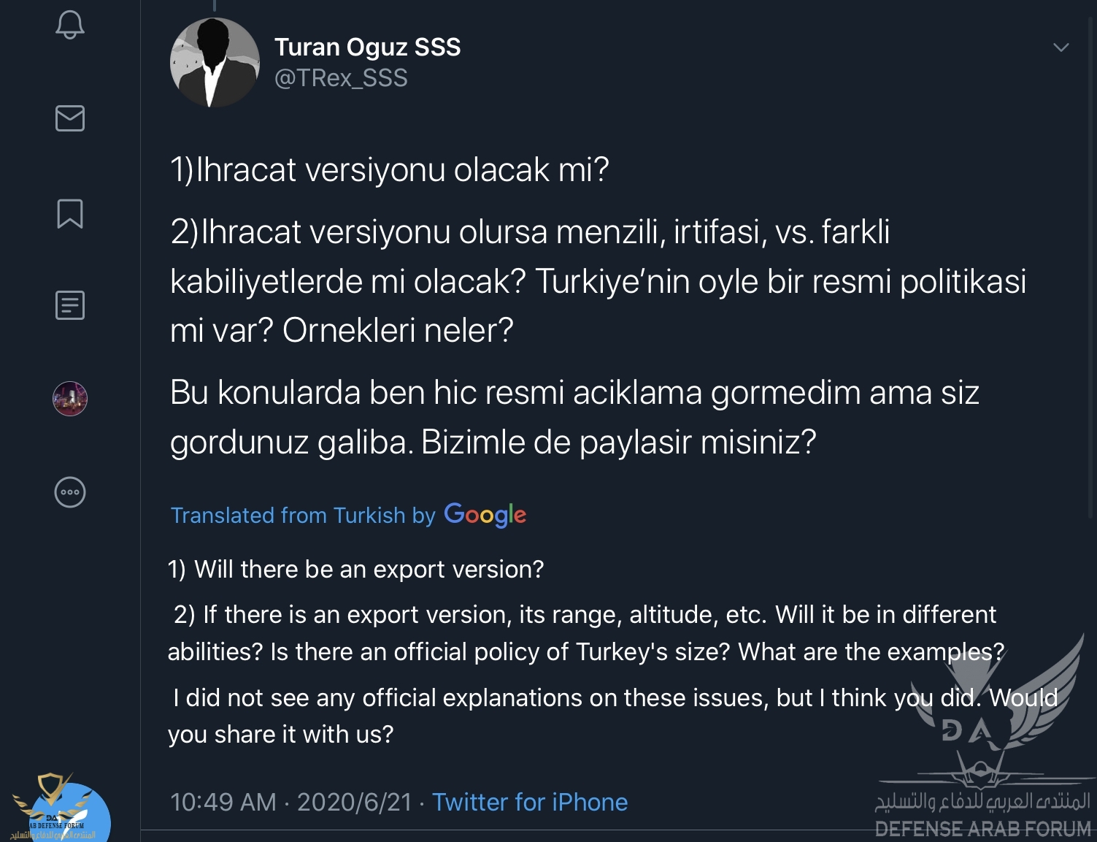This screenshot has height=842, width=1097.
Task: Open the Lists icon in sidebar
Action: (70, 305)
